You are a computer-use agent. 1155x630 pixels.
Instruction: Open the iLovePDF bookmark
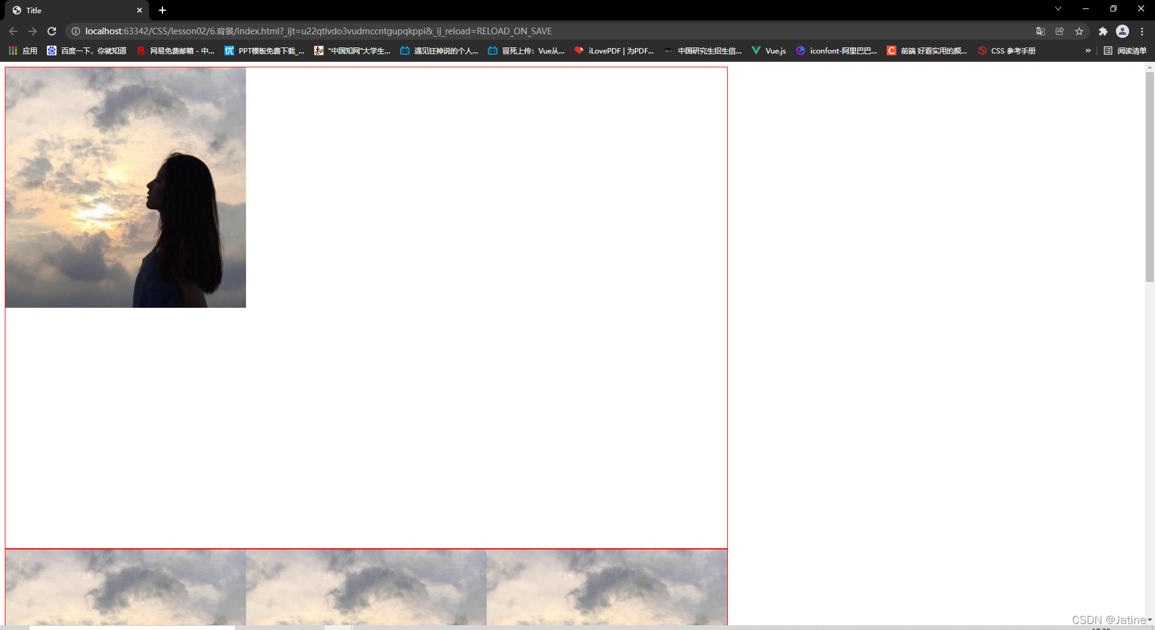[614, 50]
